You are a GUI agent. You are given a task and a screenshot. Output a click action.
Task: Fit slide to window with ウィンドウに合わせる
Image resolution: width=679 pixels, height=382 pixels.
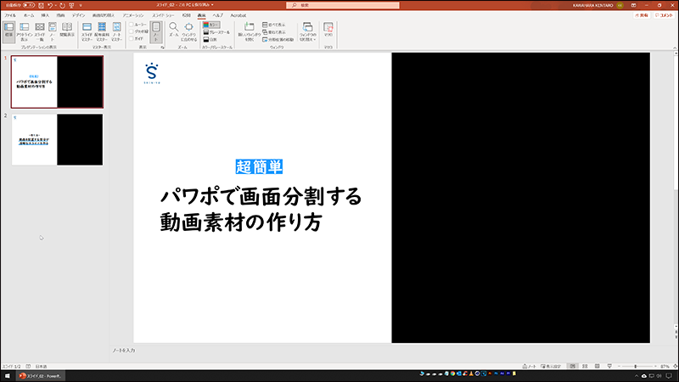click(188, 32)
